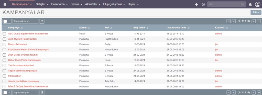The image size is (262, 95).
Task: Open recently viewed history icon
Action: point(203,5)
